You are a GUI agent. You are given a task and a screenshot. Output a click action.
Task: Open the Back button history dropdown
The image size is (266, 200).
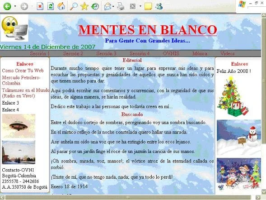[15, 6]
